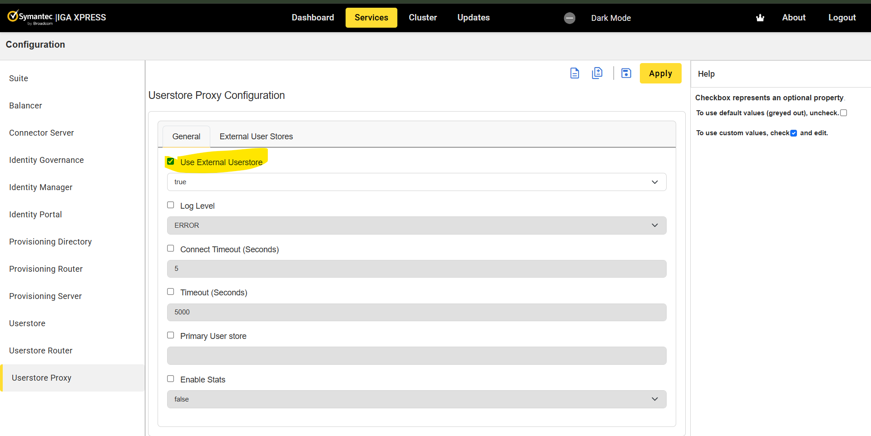Select Provisioning Server in the sidebar
871x436 pixels.
[45, 296]
